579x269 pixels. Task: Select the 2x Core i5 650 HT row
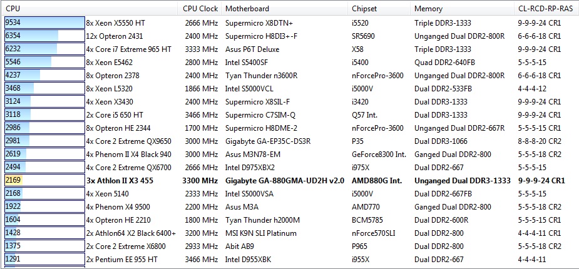point(115,114)
